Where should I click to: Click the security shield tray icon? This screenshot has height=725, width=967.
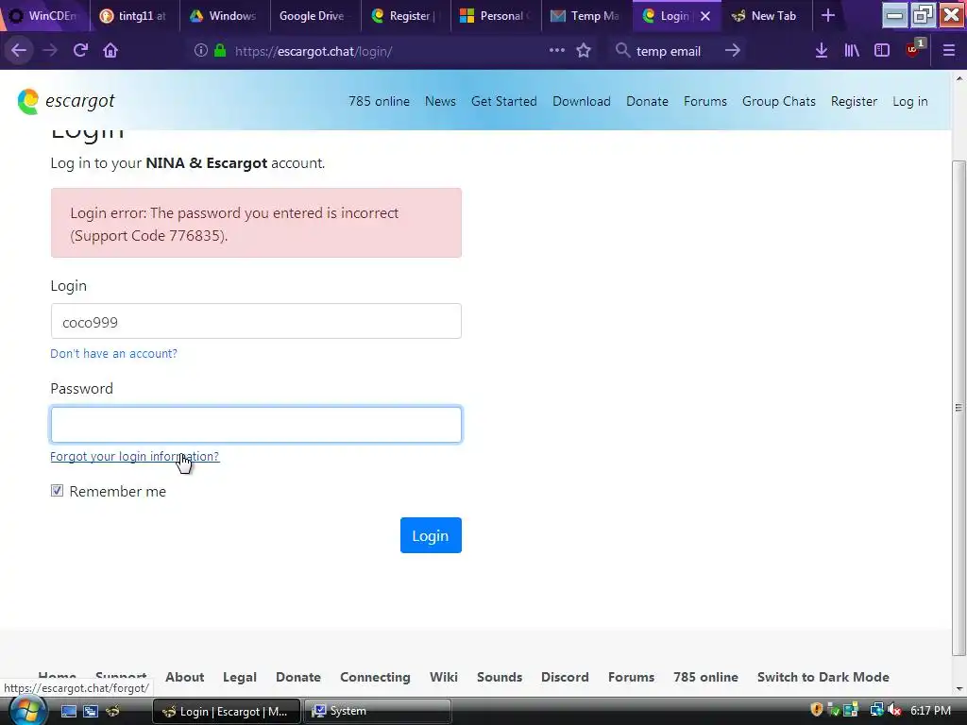817,710
